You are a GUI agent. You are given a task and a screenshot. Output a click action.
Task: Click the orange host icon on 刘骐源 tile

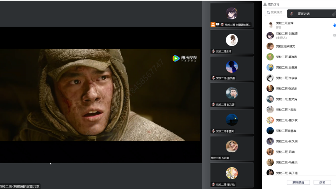pyautogui.click(x=213, y=25)
